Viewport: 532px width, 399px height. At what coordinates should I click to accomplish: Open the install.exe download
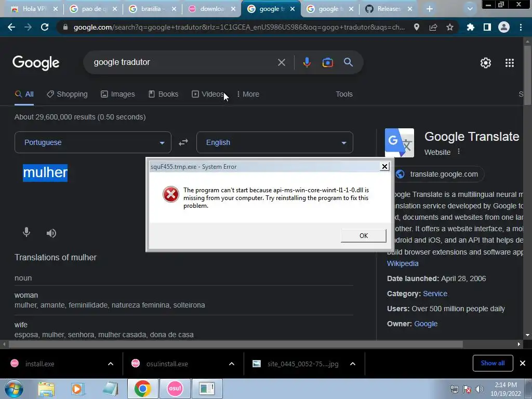pyautogui.click(x=39, y=364)
